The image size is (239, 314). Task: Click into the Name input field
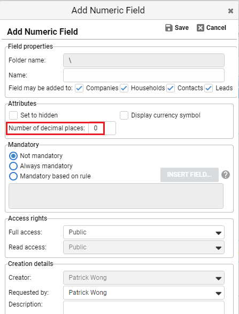point(144,75)
